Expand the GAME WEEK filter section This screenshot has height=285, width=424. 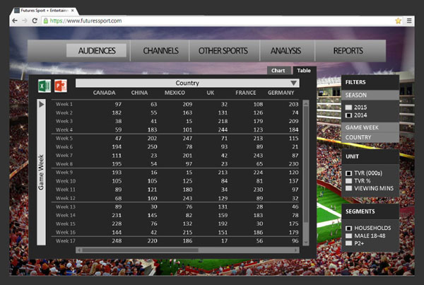pos(370,126)
